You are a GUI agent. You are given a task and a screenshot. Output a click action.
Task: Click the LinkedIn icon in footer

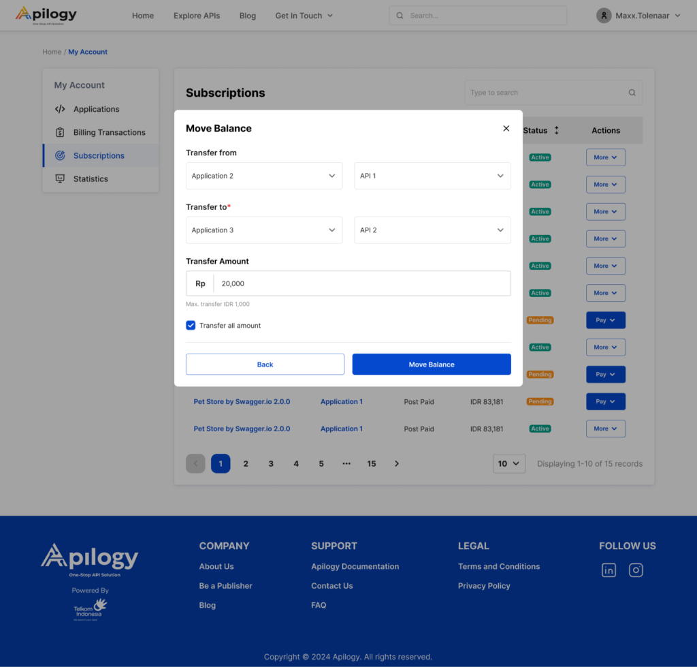609,570
